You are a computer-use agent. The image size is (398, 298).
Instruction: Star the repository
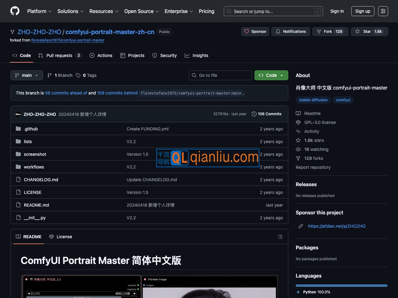369,32
